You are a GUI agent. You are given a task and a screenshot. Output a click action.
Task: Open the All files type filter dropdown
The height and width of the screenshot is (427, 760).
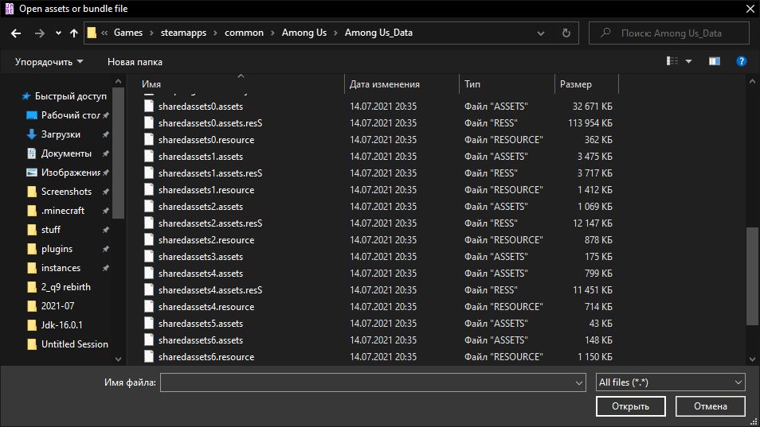[x=670, y=382]
